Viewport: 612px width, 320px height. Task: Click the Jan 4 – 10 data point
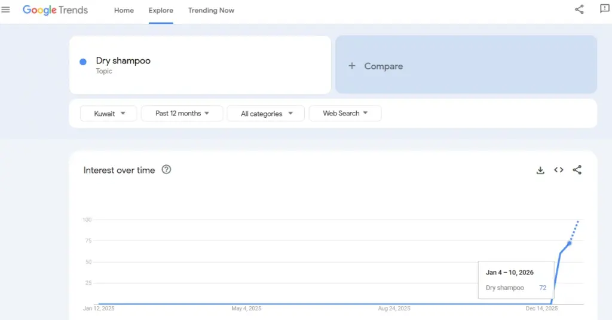(569, 243)
